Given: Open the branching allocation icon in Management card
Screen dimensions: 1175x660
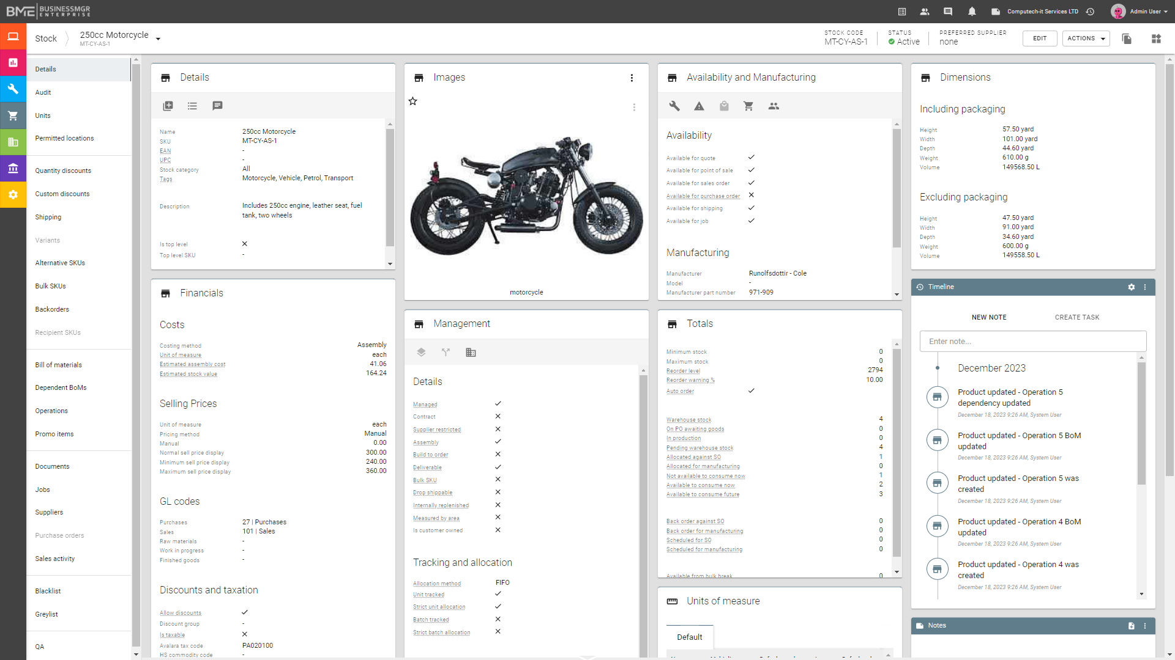Looking at the screenshot, I should pos(446,352).
